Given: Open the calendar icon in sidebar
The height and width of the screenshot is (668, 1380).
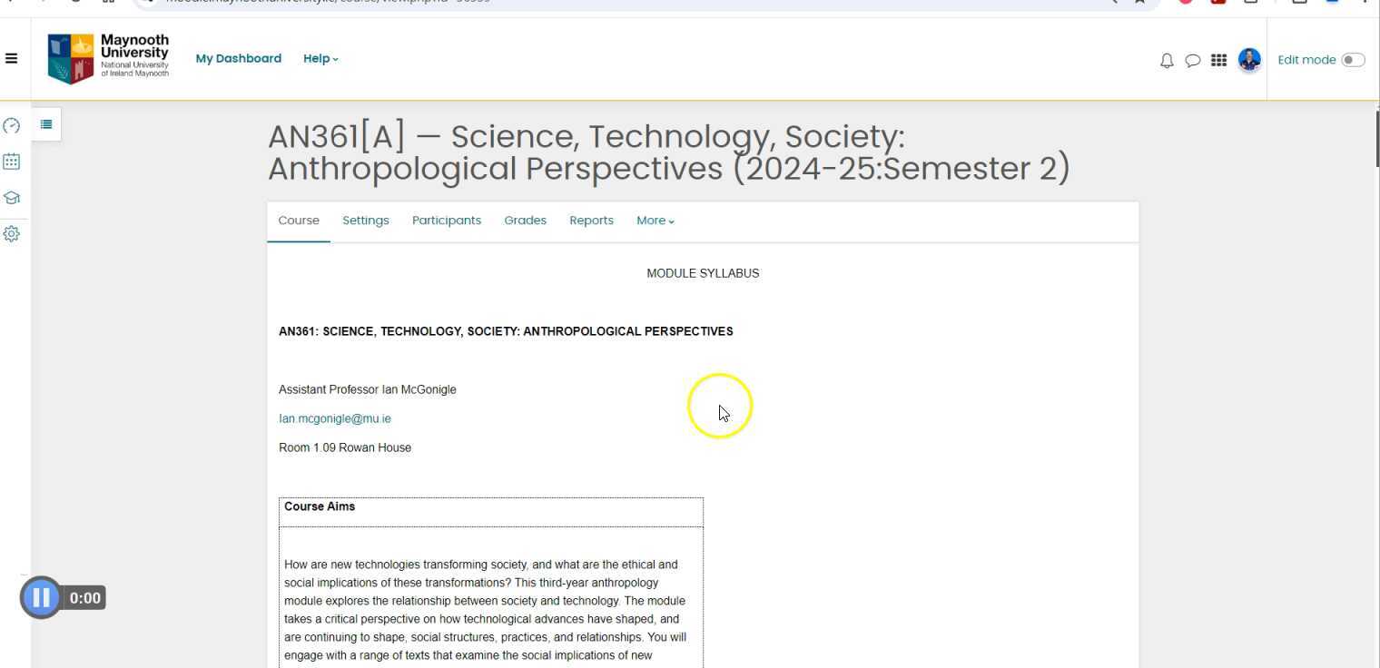Looking at the screenshot, I should click(12, 162).
